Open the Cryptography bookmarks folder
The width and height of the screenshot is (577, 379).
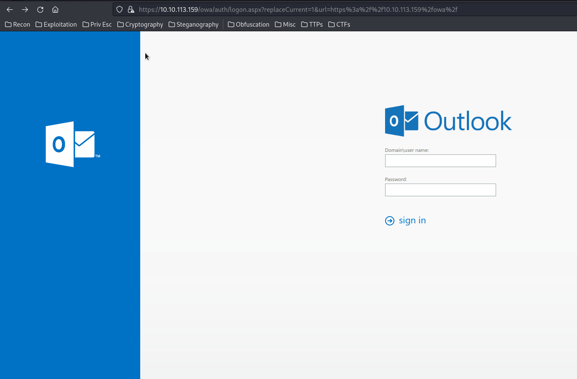click(140, 25)
